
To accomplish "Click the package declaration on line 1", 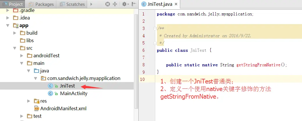I will tap(205, 14).
